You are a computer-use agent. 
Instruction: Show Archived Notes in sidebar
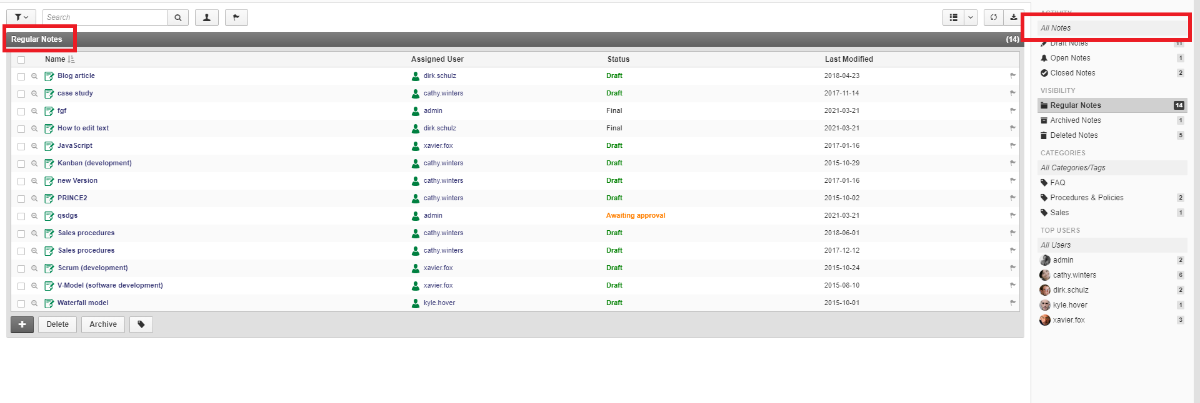(1075, 120)
